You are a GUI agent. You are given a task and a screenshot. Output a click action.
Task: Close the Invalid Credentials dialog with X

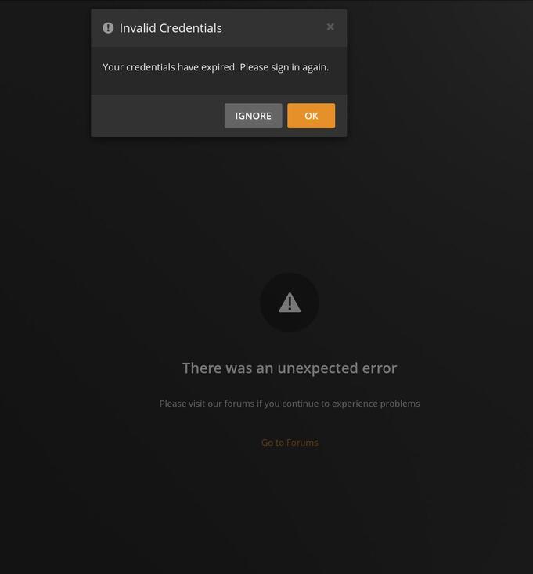pos(330,27)
